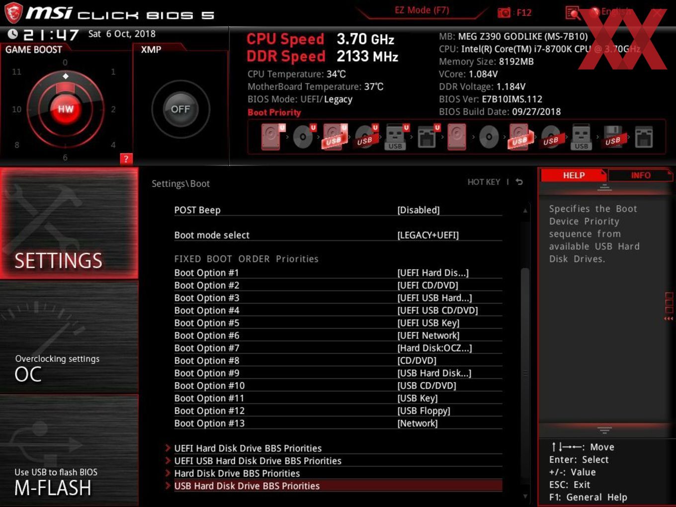Change Boot Option #3 value
The image size is (676, 507).
click(x=434, y=298)
